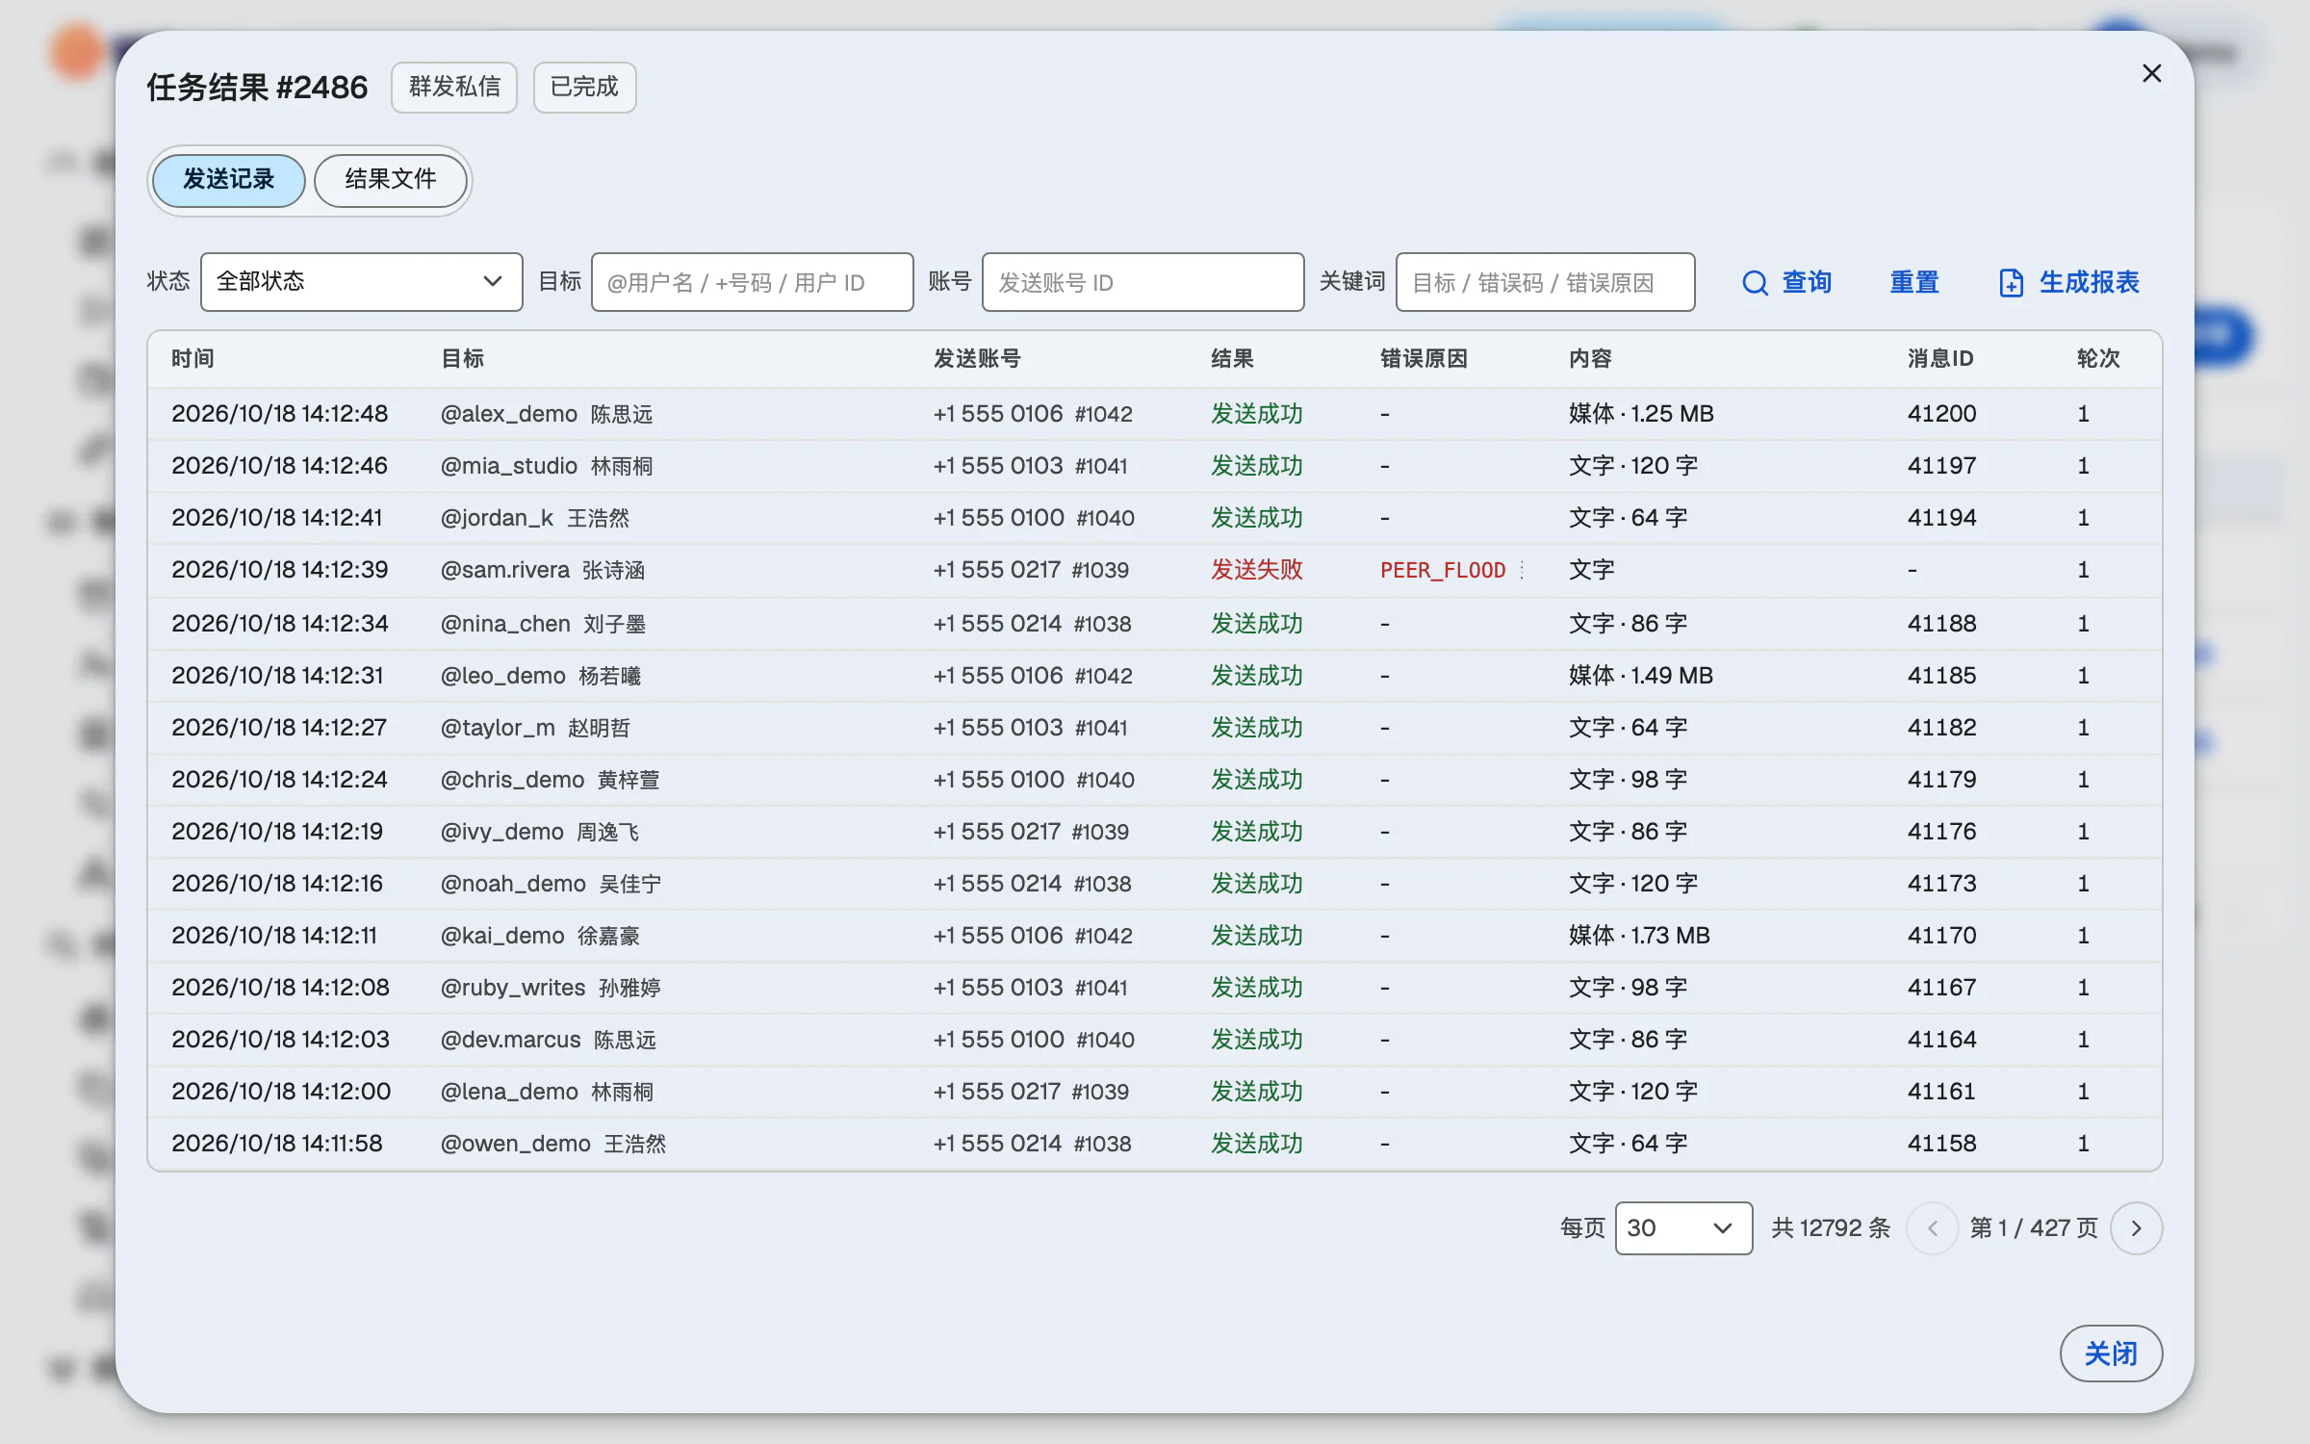
Task: Click 生成报表 generate report button
Action: [2069, 282]
